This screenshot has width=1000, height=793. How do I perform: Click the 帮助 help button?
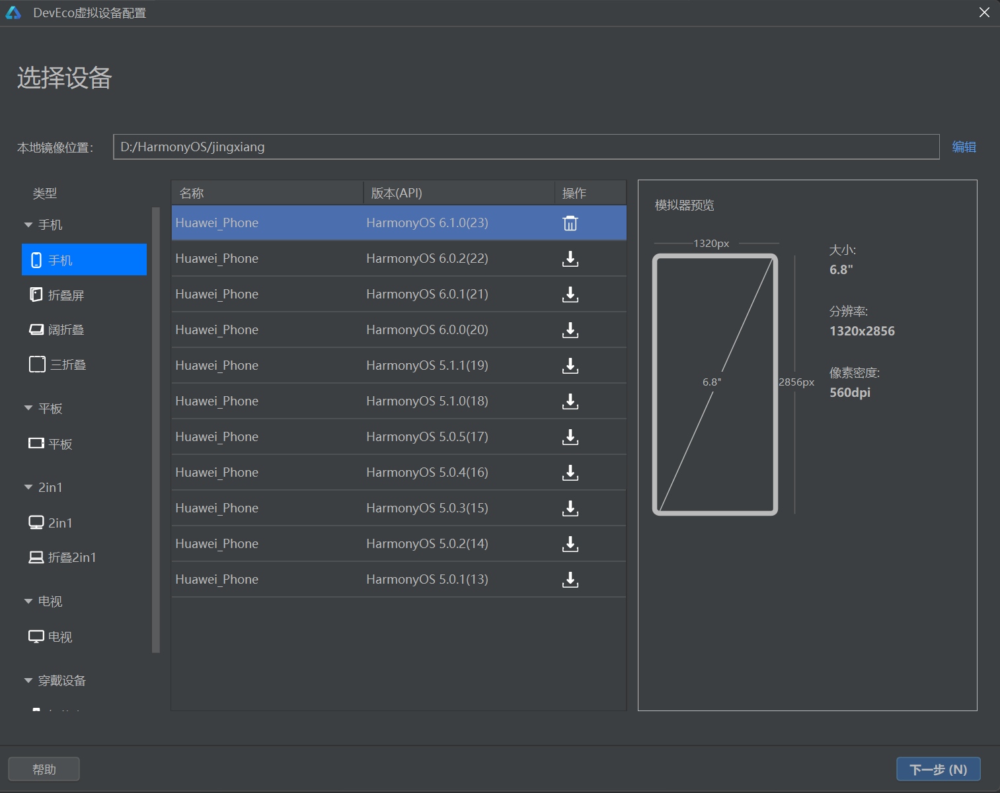(44, 769)
